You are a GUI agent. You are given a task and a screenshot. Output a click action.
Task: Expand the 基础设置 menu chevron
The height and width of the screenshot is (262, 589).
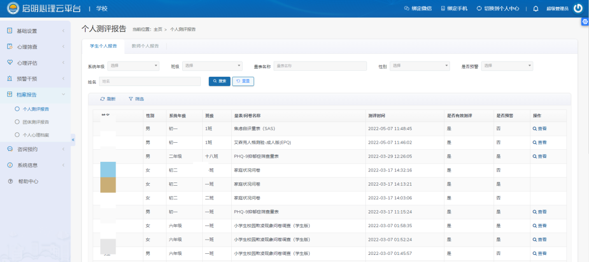click(63, 31)
